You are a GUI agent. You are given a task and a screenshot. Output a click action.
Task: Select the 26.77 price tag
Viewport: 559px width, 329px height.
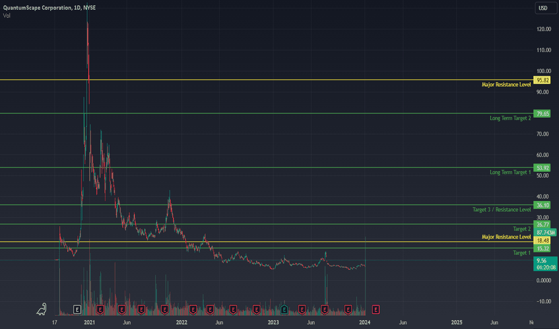(x=542, y=224)
